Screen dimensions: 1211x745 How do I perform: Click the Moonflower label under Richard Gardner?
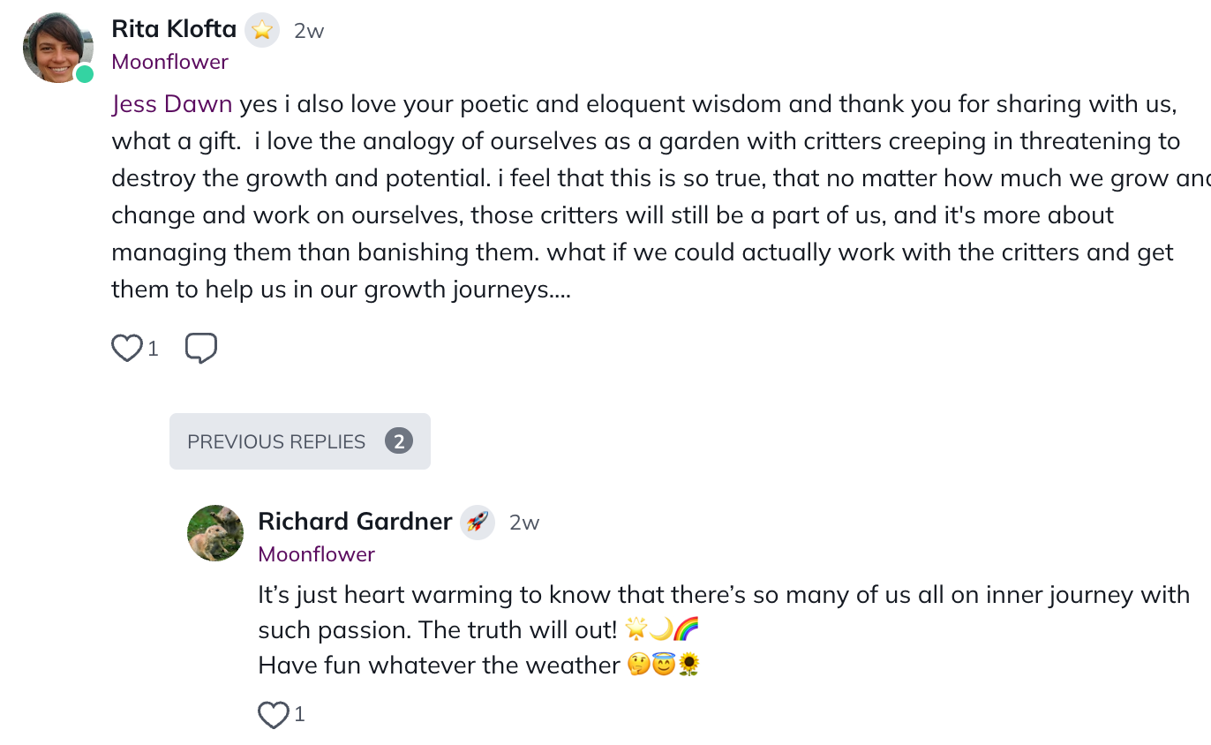click(316, 554)
